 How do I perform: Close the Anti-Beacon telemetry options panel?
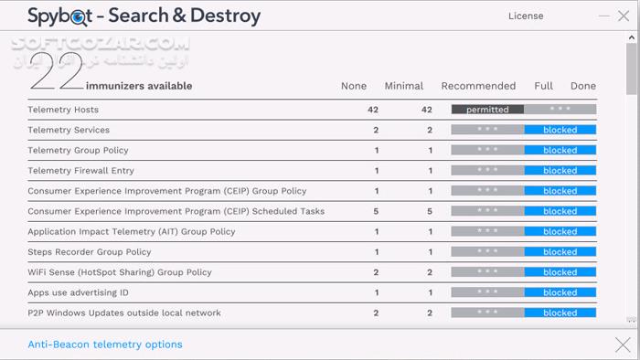click(x=623, y=344)
